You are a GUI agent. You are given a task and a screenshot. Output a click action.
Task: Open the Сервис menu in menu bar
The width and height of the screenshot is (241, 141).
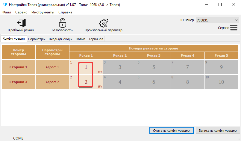click(21, 12)
